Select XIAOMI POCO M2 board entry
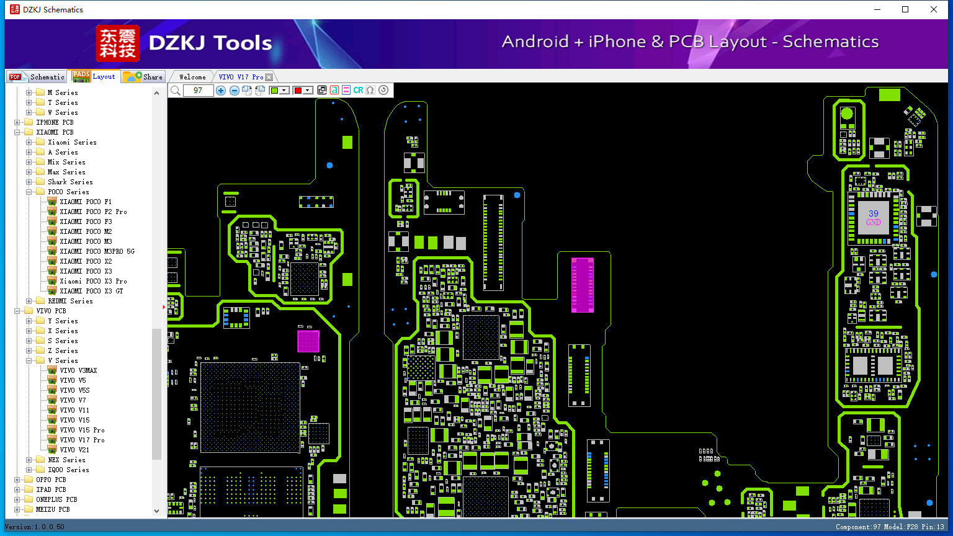953x536 pixels. [x=86, y=231]
